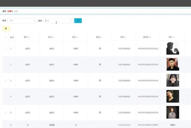Click the ID number 440300199404040004
This screenshot has width=191, height=128.
pyautogui.click(x=148, y=81)
